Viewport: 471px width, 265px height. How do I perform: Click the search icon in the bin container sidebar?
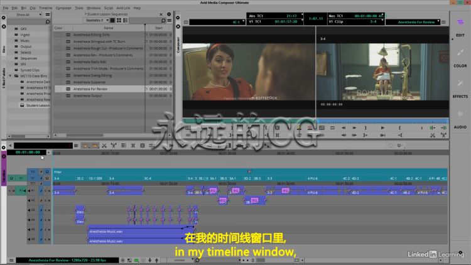[48, 21]
